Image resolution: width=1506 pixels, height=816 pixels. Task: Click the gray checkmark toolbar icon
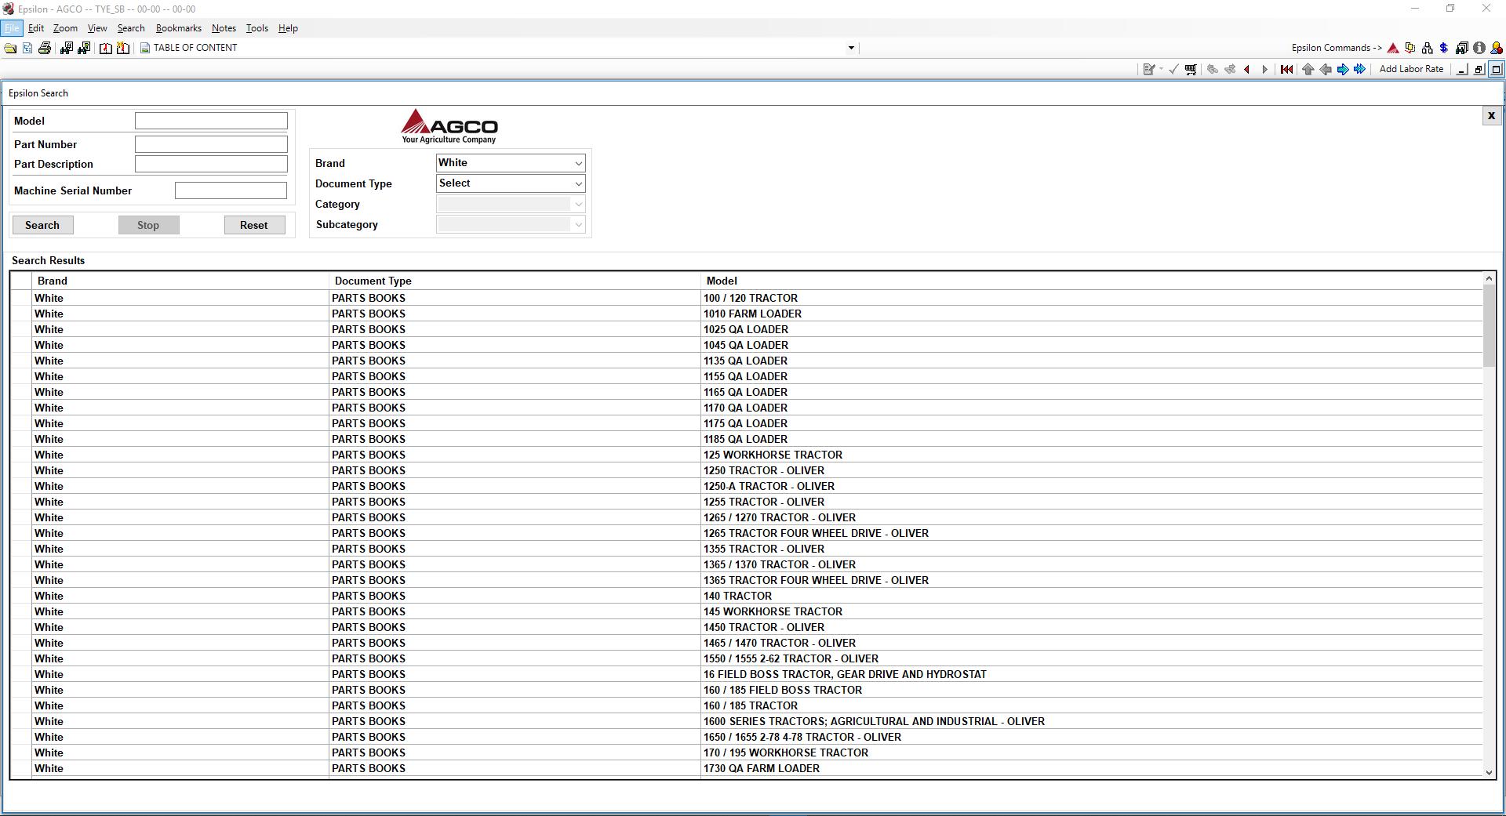point(1173,70)
